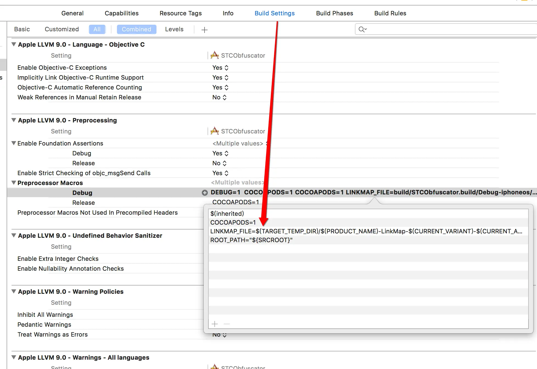The image size is (537, 369).
Task: Add a new macro with popover plus button
Action: coord(215,324)
